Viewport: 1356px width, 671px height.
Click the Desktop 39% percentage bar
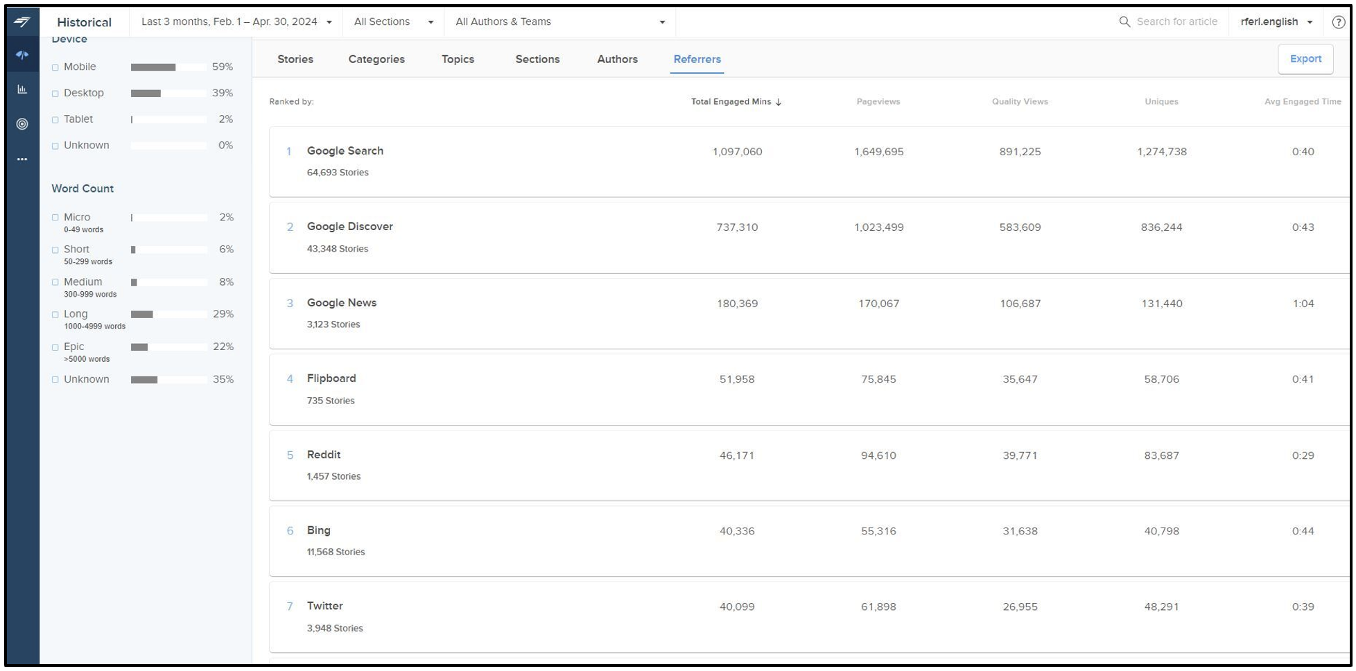click(x=168, y=94)
